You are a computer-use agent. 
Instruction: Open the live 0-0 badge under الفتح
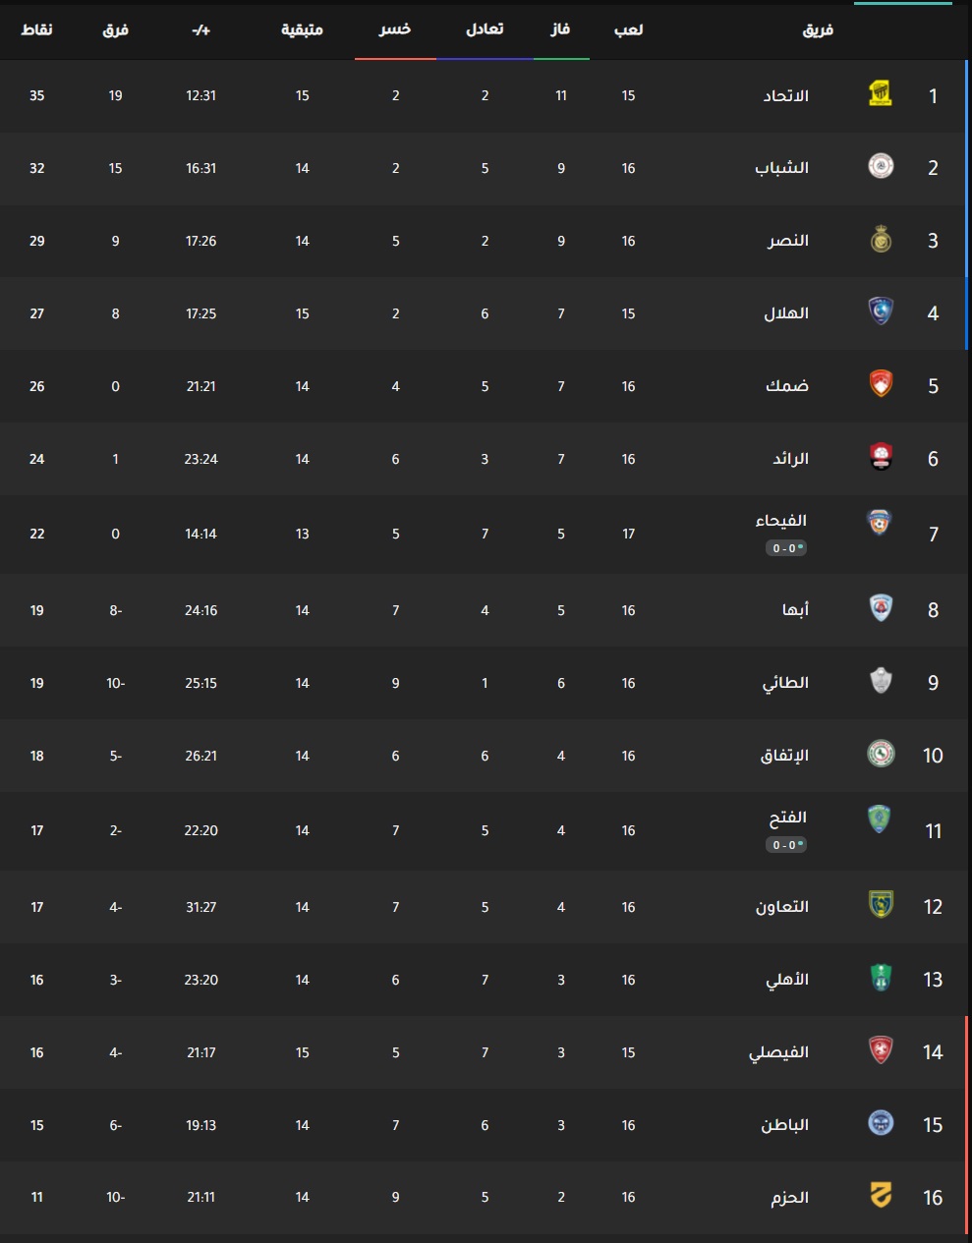[786, 845]
